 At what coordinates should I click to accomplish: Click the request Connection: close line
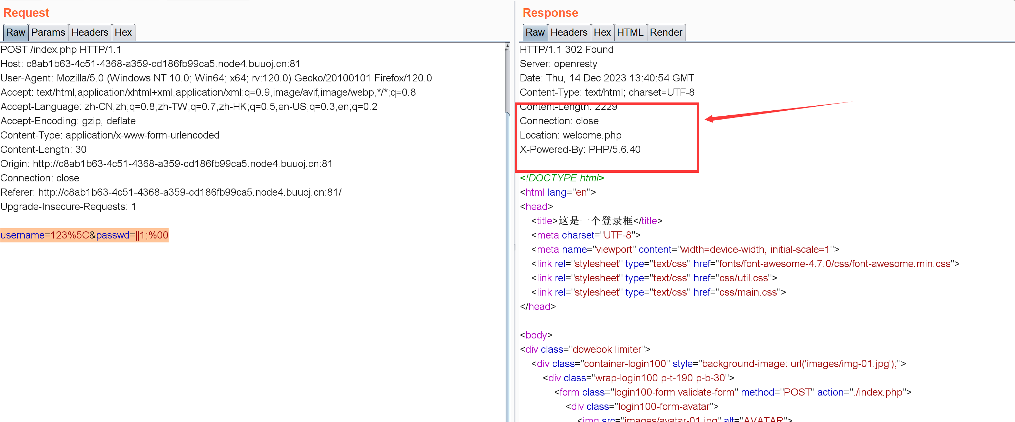pyautogui.click(x=40, y=178)
